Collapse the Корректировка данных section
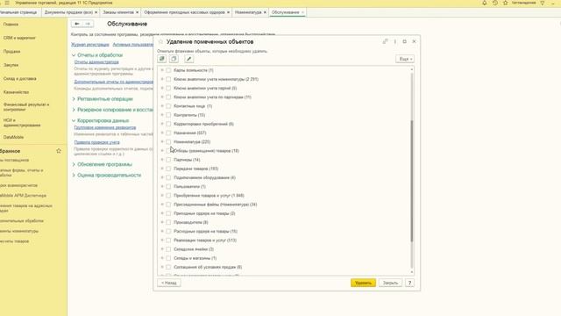The width and height of the screenshot is (561, 316). (74, 121)
